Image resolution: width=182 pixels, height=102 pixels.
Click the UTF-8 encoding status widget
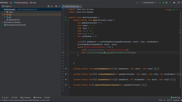point(169,100)
